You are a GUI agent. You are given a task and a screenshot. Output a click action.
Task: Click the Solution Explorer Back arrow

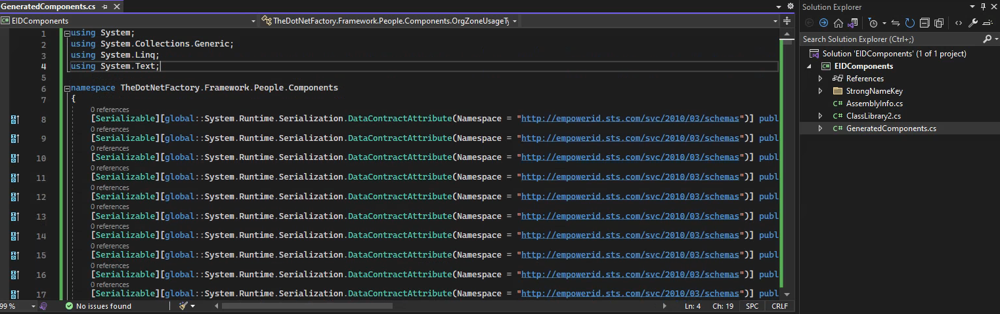(x=809, y=22)
